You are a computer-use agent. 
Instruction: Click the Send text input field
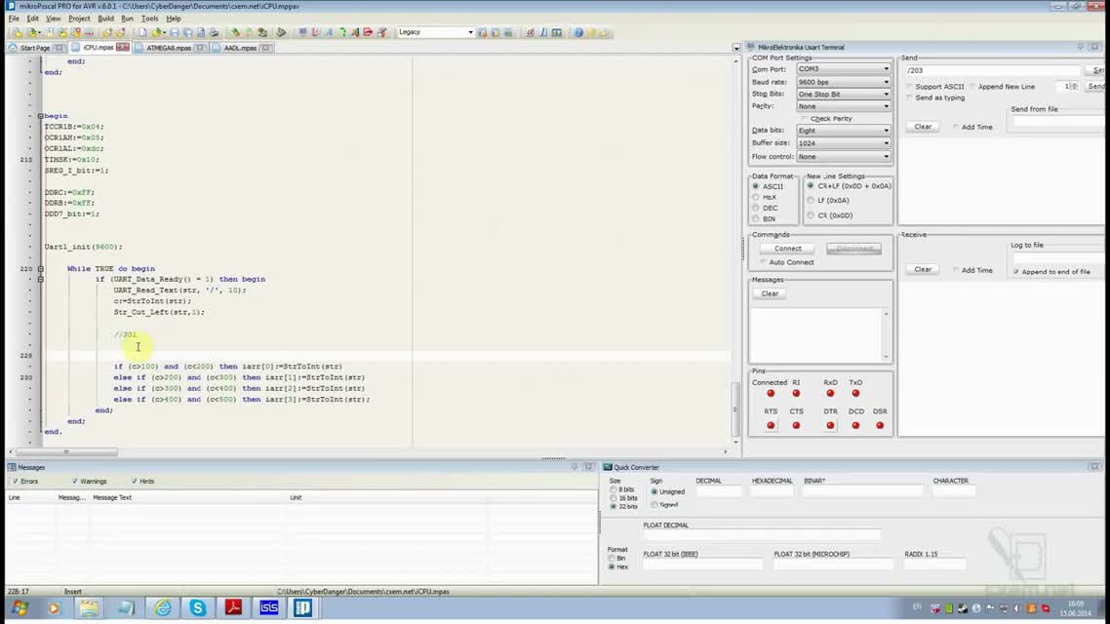(992, 70)
